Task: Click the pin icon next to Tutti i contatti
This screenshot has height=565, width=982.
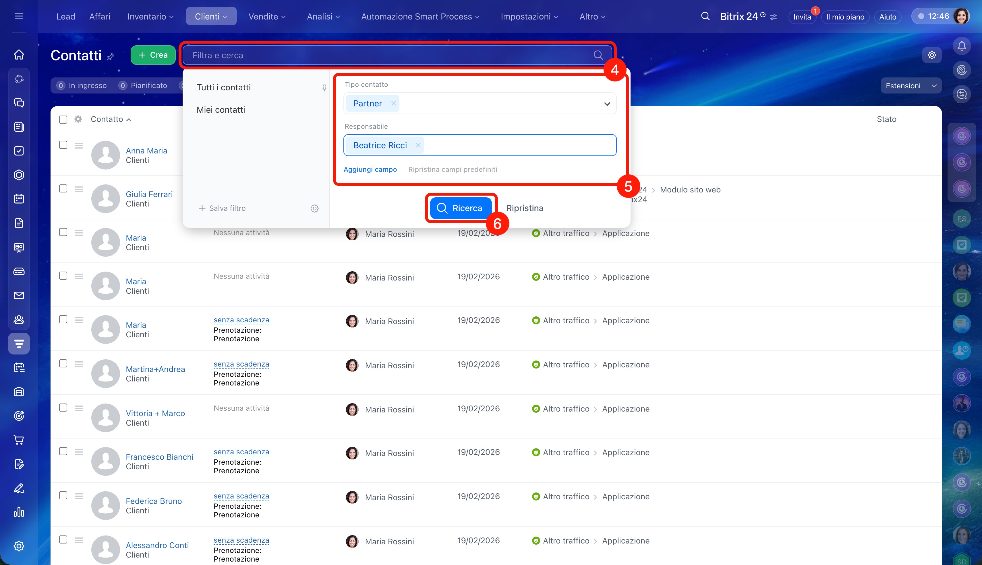Action: tap(324, 88)
